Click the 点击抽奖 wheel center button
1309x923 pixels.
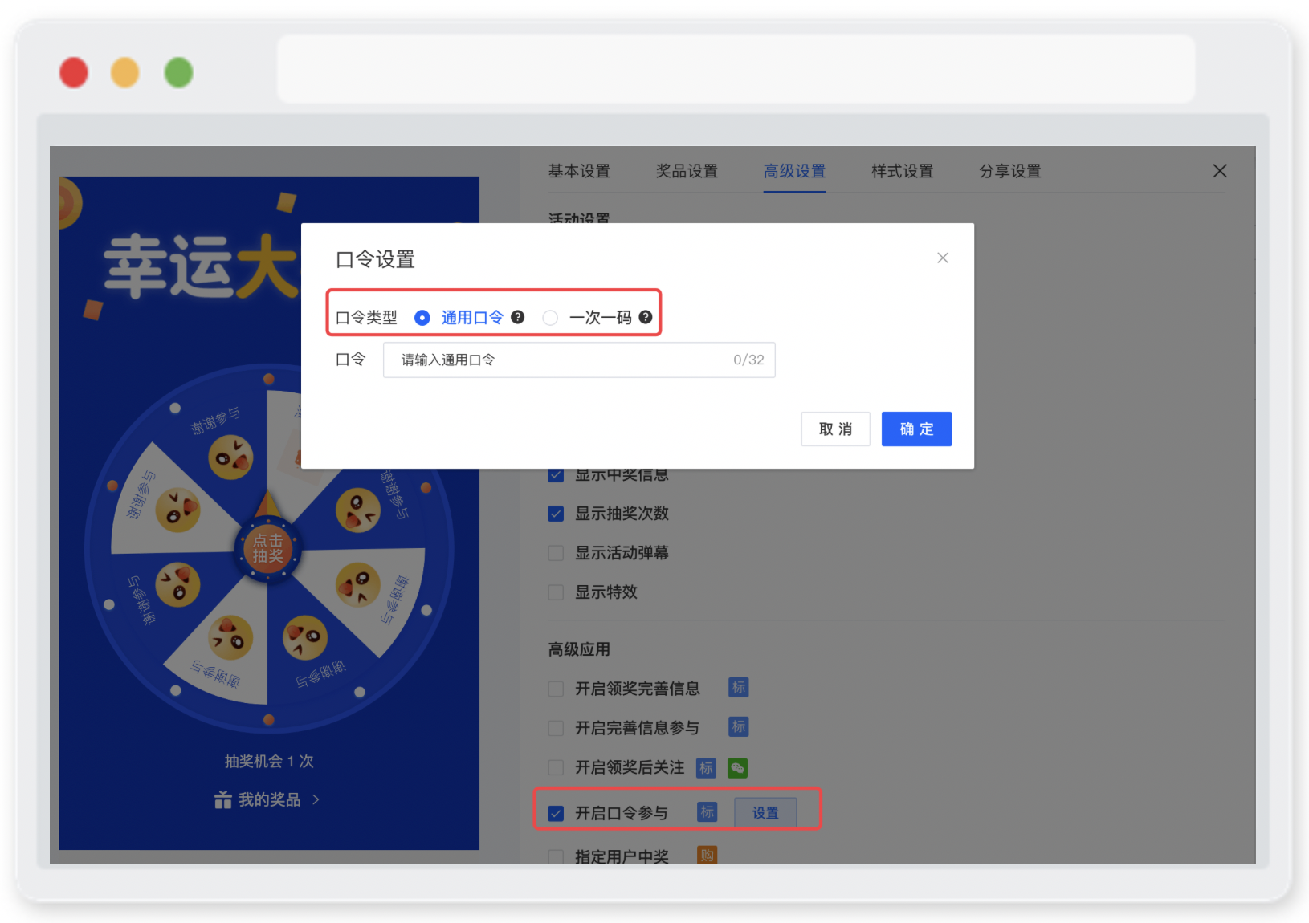coord(268,549)
